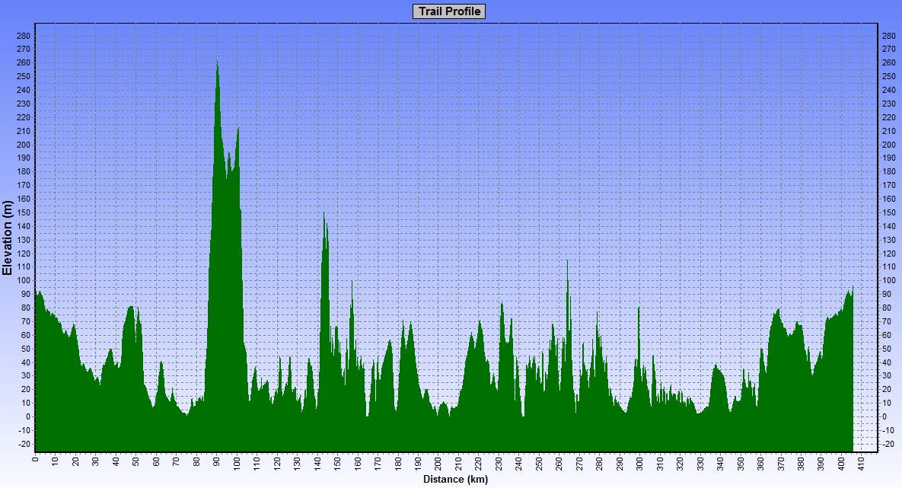Click 280 on the left elevation axis
The height and width of the screenshot is (488, 902).
(23, 36)
